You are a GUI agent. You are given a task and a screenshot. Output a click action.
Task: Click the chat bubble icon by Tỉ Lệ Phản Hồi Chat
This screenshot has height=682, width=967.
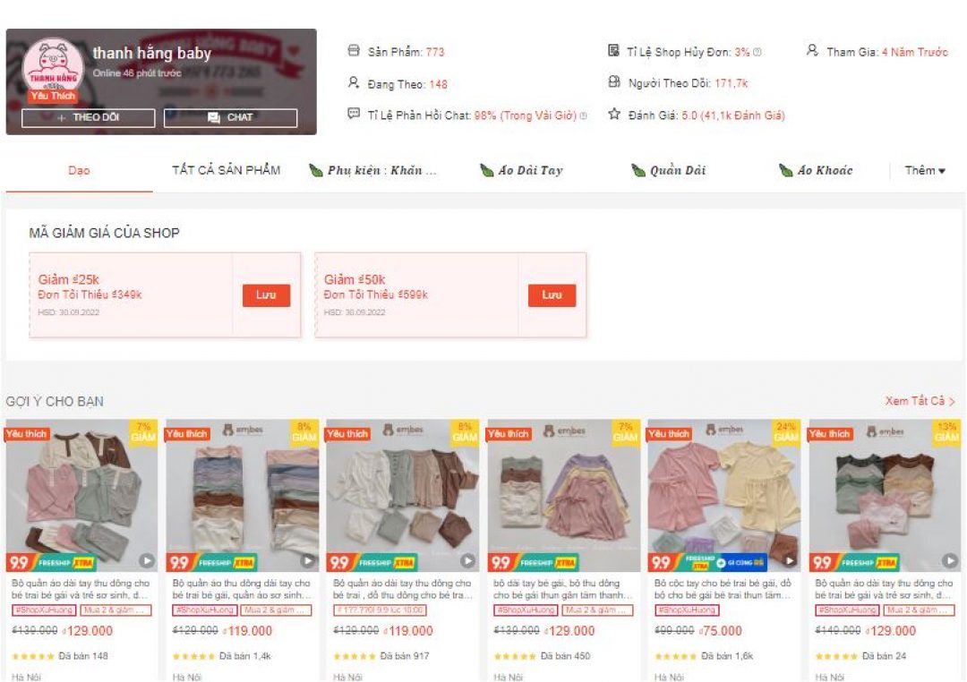point(354,114)
